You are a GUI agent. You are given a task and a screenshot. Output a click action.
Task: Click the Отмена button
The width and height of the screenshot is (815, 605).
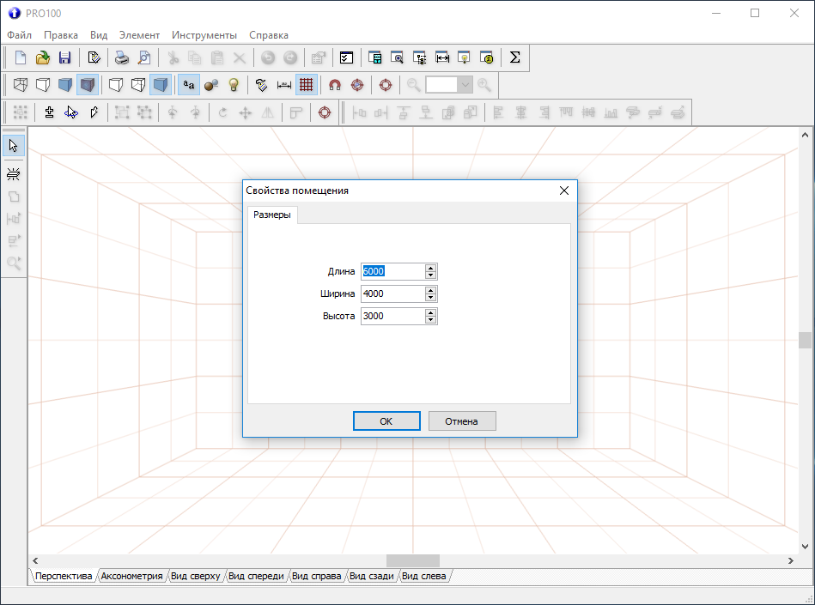point(462,421)
